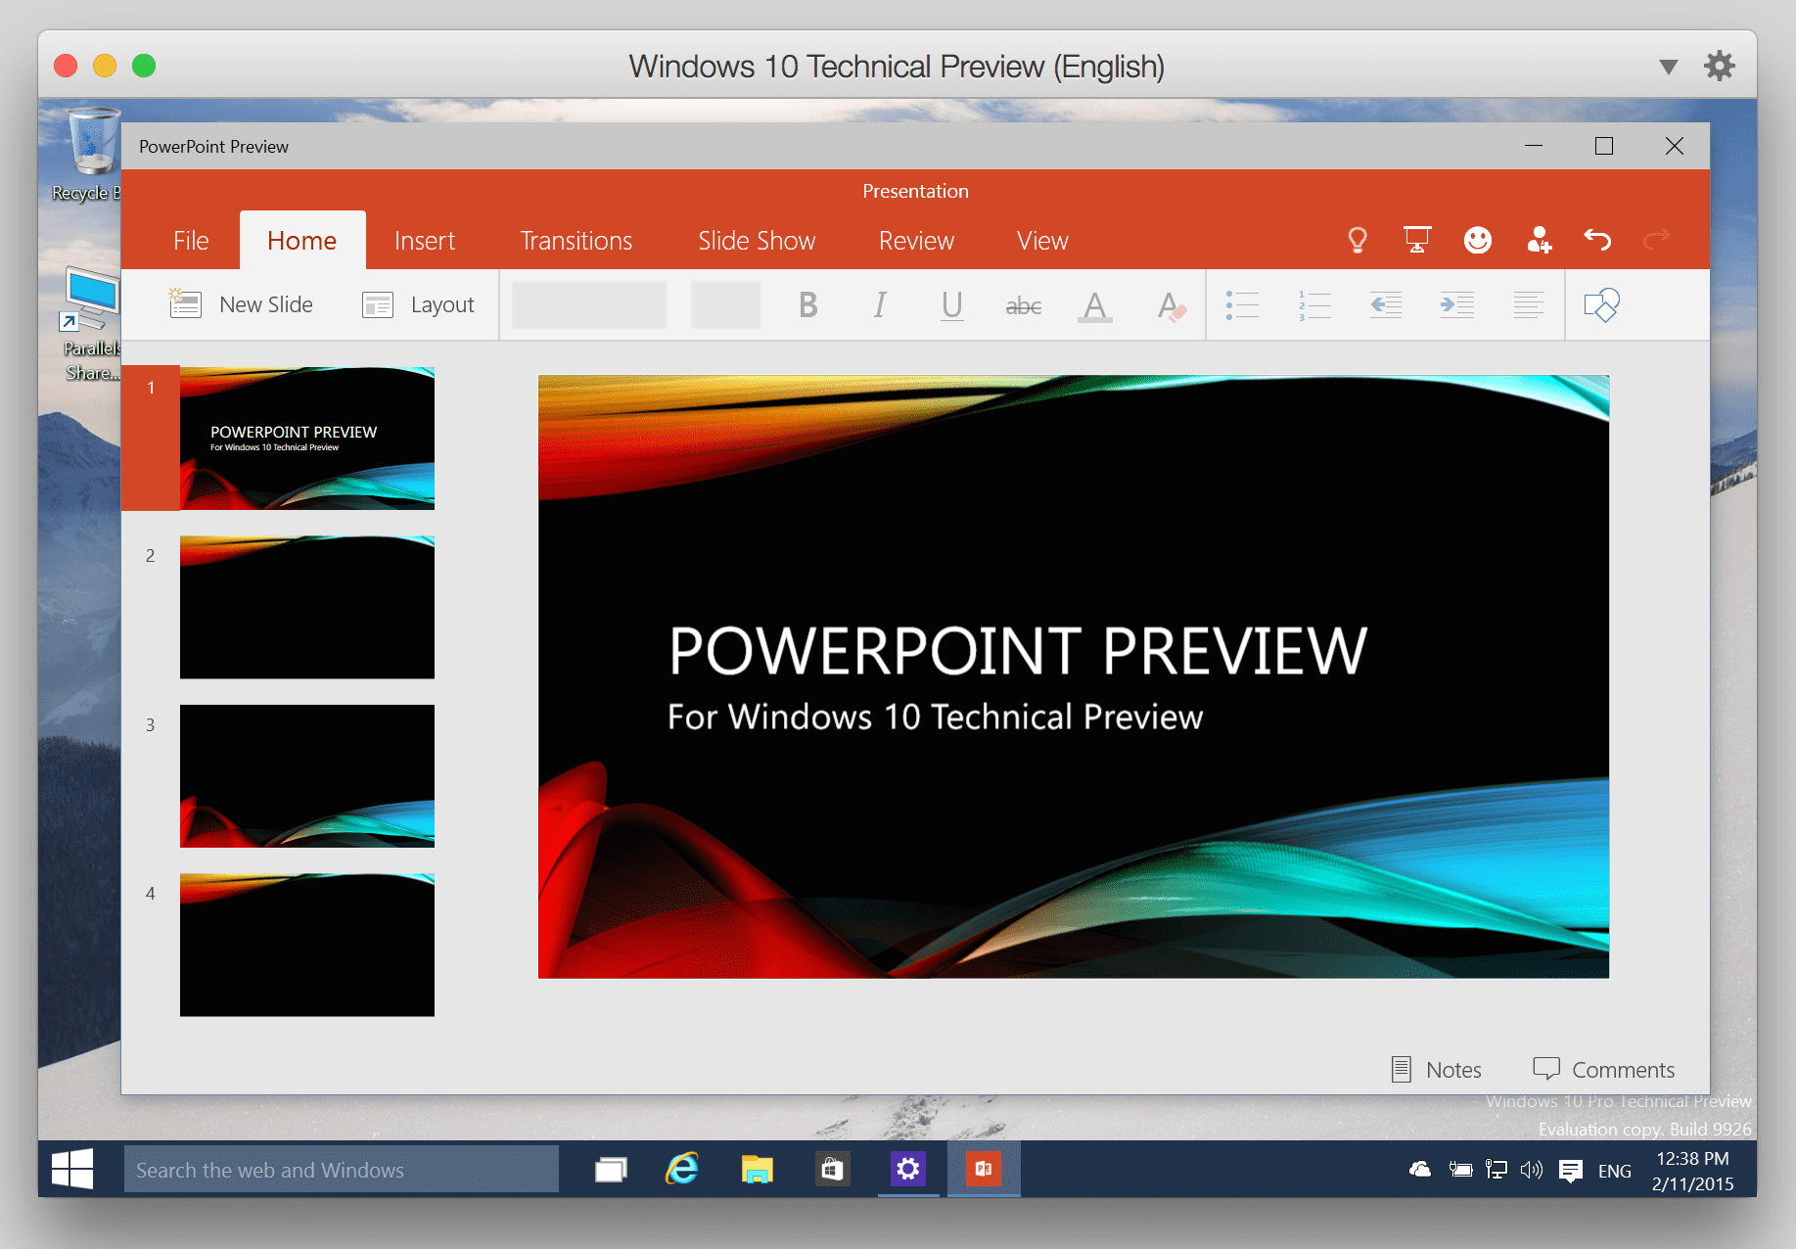
Task: Open the Layout options
Action: tap(418, 305)
